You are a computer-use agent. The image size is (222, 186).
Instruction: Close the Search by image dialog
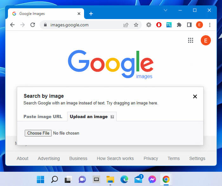(195, 96)
